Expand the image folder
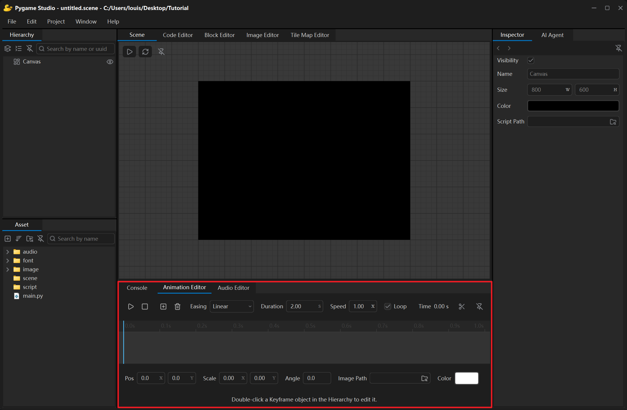627x410 pixels. coord(8,270)
